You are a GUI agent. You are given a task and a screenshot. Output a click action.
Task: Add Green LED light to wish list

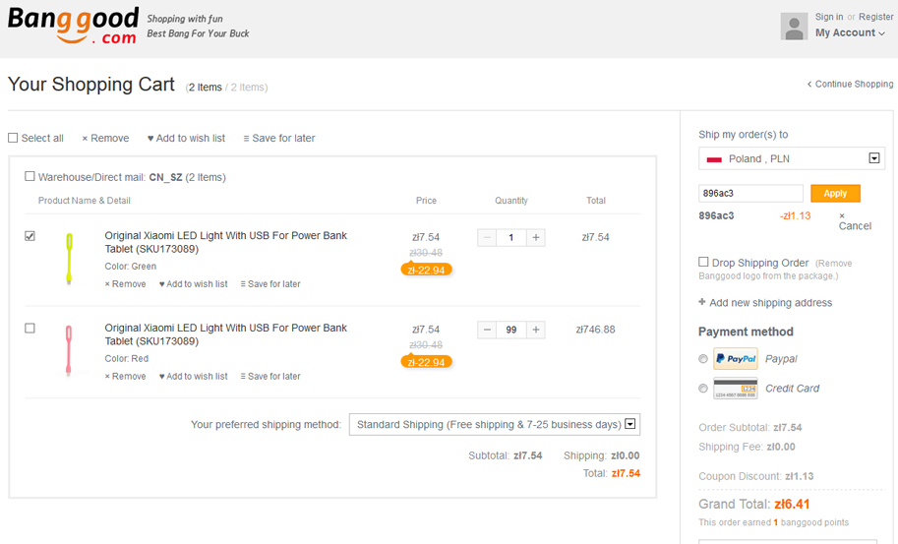tap(193, 284)
